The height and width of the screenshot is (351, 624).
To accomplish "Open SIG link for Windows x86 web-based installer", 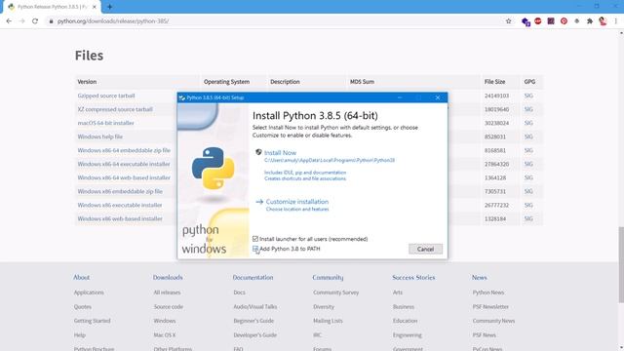I will click(528, 218).
